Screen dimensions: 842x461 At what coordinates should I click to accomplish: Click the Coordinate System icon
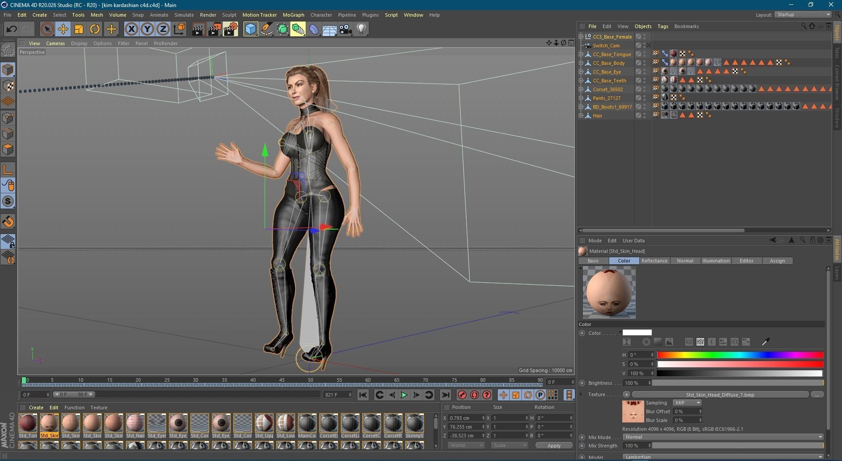(x=179, y=29)
